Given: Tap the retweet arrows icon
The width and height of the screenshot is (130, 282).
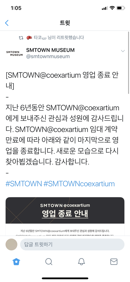Looking at the screenshot, I should (x=21, y=38).
